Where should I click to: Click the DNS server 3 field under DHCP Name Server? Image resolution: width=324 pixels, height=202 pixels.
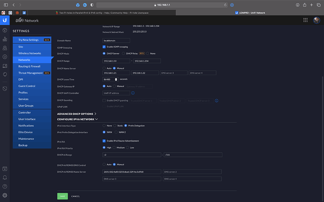(x=174, y=73)
